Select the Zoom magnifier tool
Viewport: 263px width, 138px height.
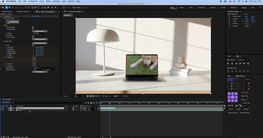[x=12, y=7]
